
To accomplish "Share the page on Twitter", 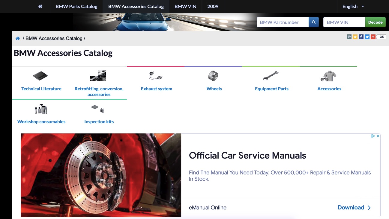I will point(367,37).
